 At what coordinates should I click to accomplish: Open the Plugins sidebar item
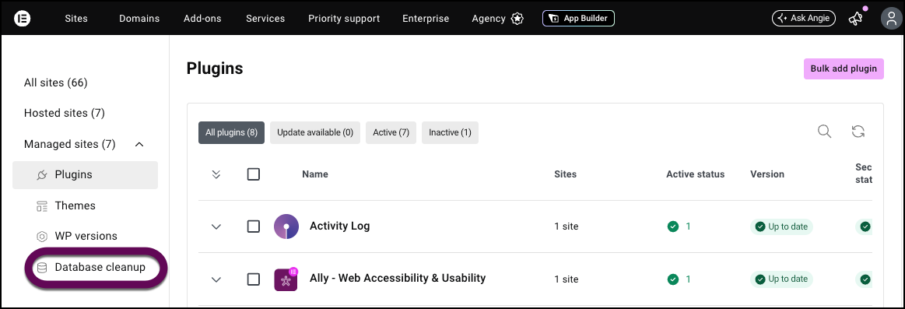[x=85, y=175]
